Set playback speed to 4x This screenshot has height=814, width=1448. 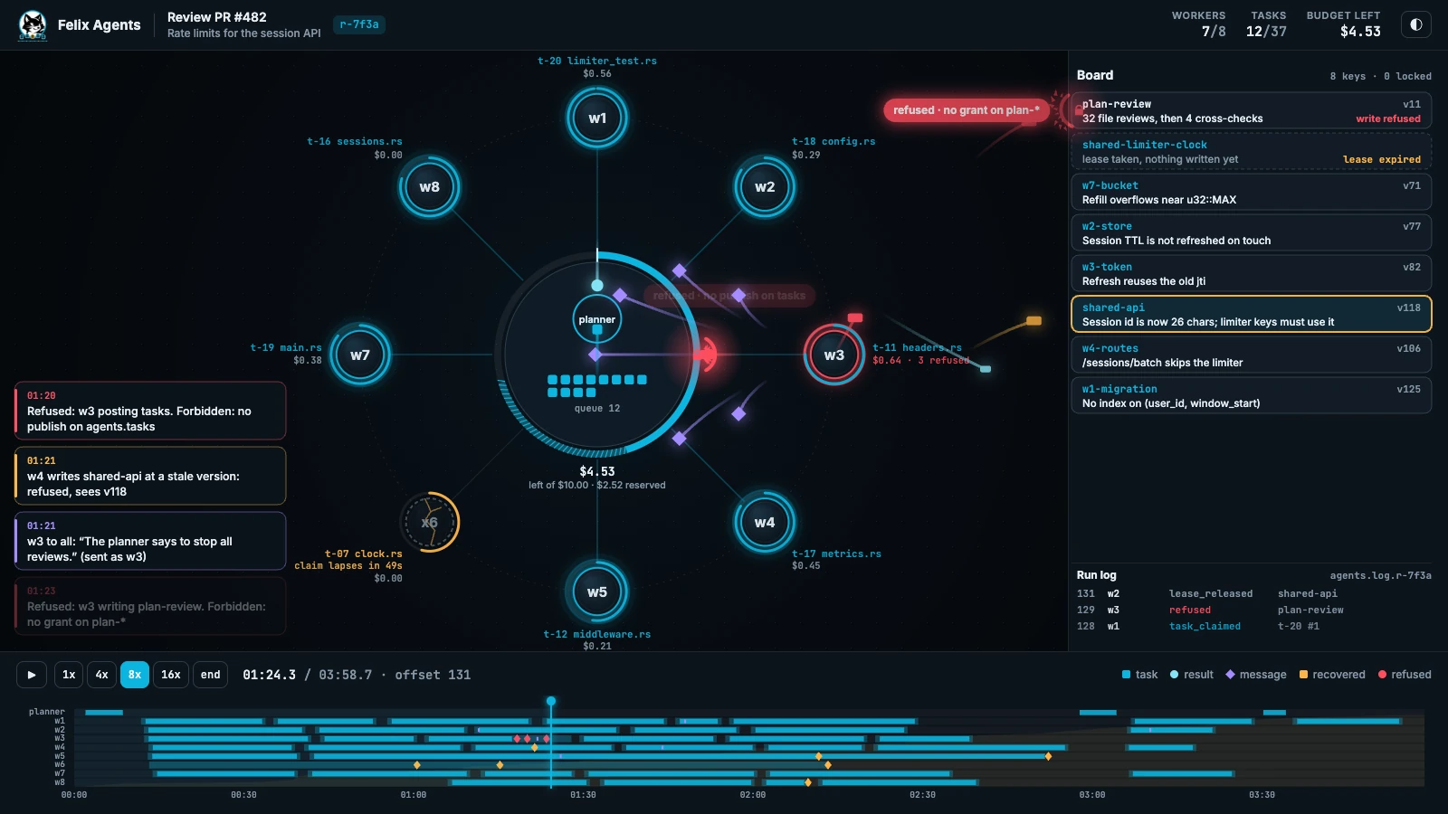[x=102, y=675]
